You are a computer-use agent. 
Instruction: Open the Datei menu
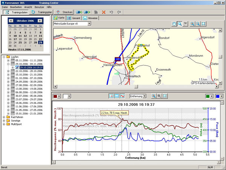click(x=5, y=7)
